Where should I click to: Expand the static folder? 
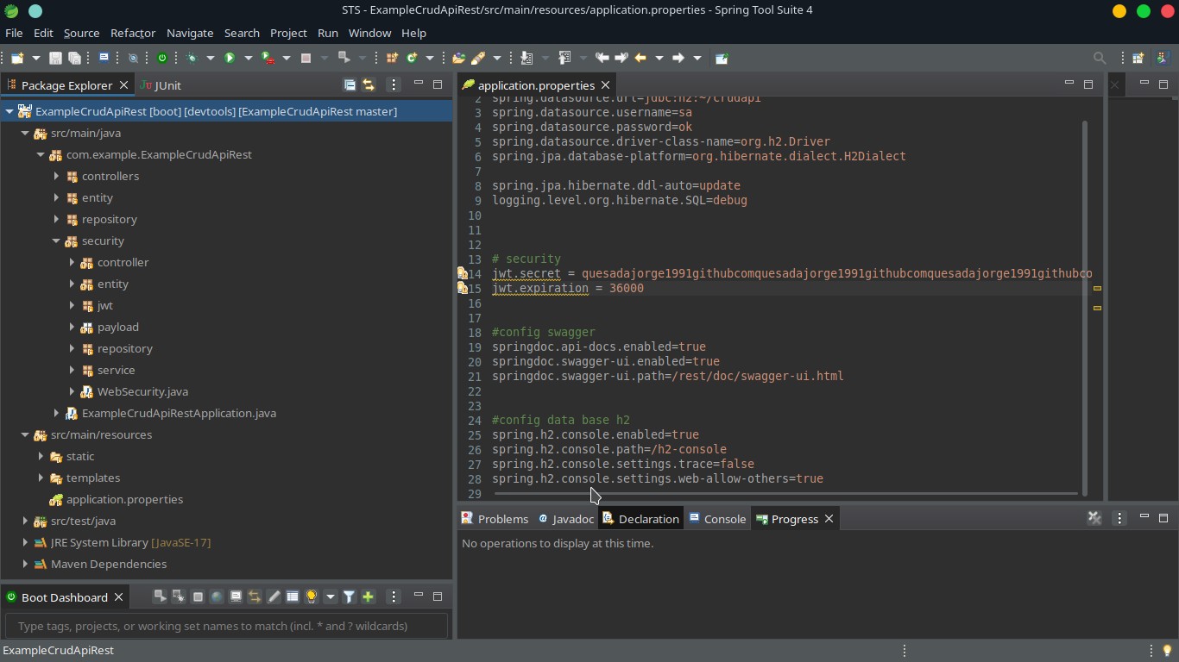pyautogui.click(x=41, y=456)
